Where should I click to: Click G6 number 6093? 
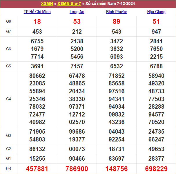coord(117,57)
